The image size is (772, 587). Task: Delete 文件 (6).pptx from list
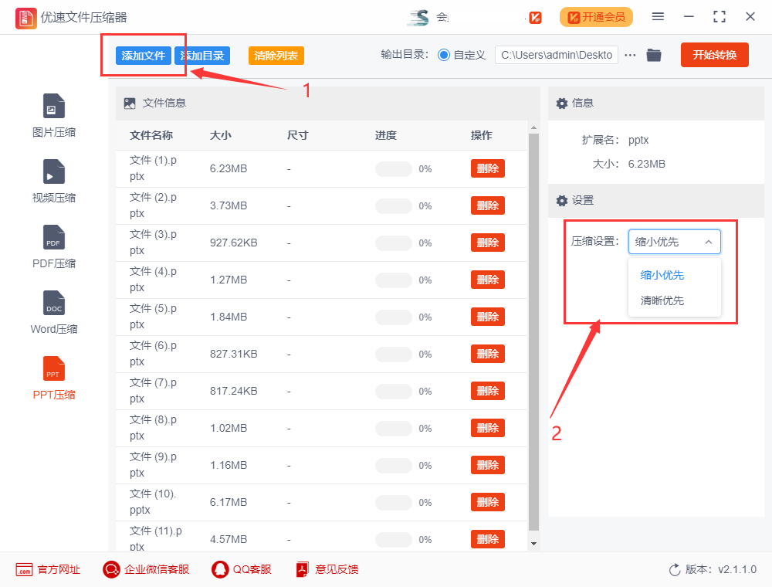[x=487, y=354]
